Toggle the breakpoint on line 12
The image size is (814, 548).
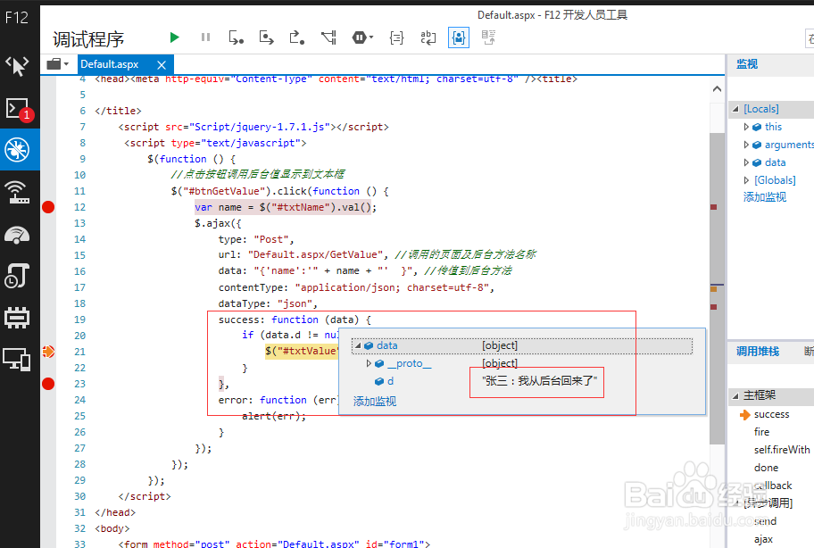[48, 208]
